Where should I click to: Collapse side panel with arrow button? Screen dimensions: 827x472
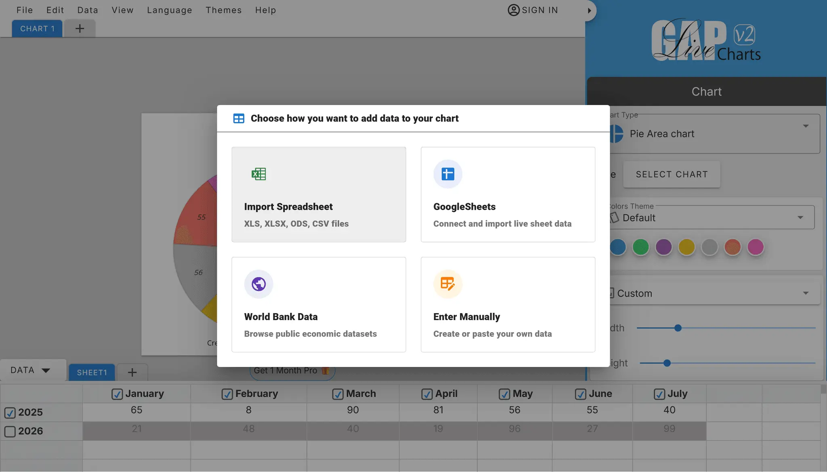point(590,11)
